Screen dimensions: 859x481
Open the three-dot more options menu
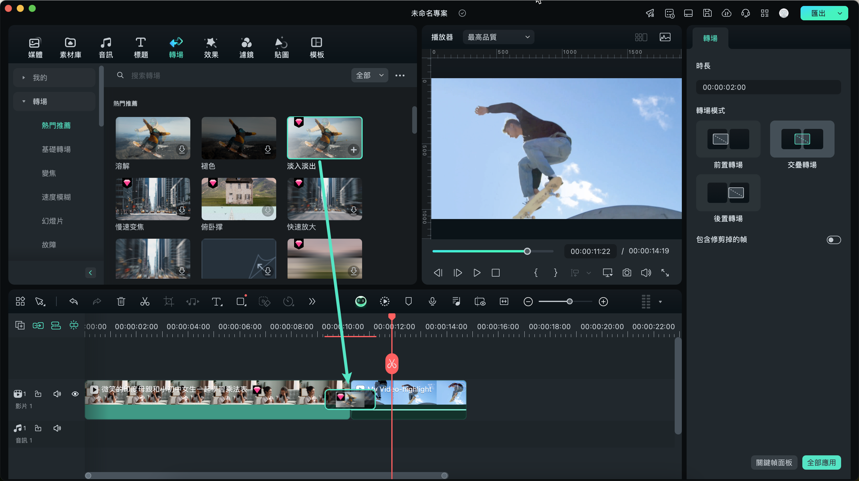pyautogui.click(x=400, y=75)
